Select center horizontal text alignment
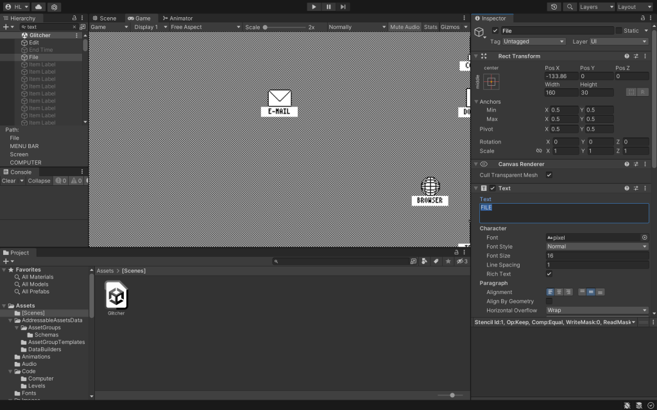This screenshot has width=657, height=410. (559, 292)
